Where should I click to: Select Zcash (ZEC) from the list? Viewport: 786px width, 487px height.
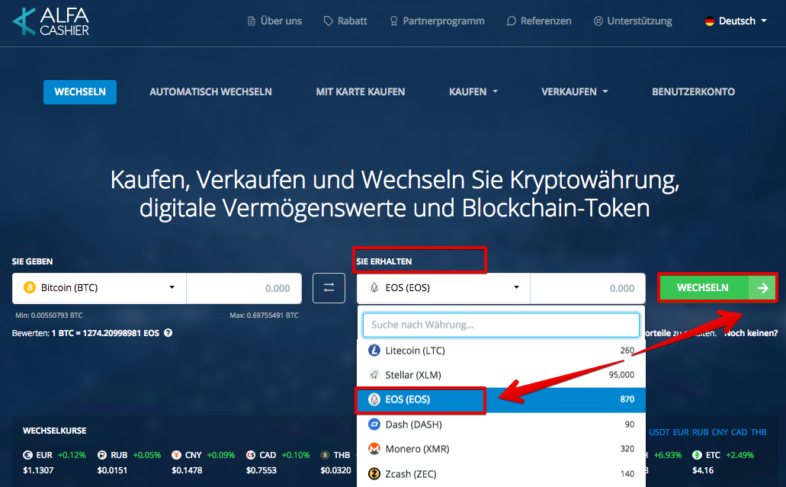502,473
